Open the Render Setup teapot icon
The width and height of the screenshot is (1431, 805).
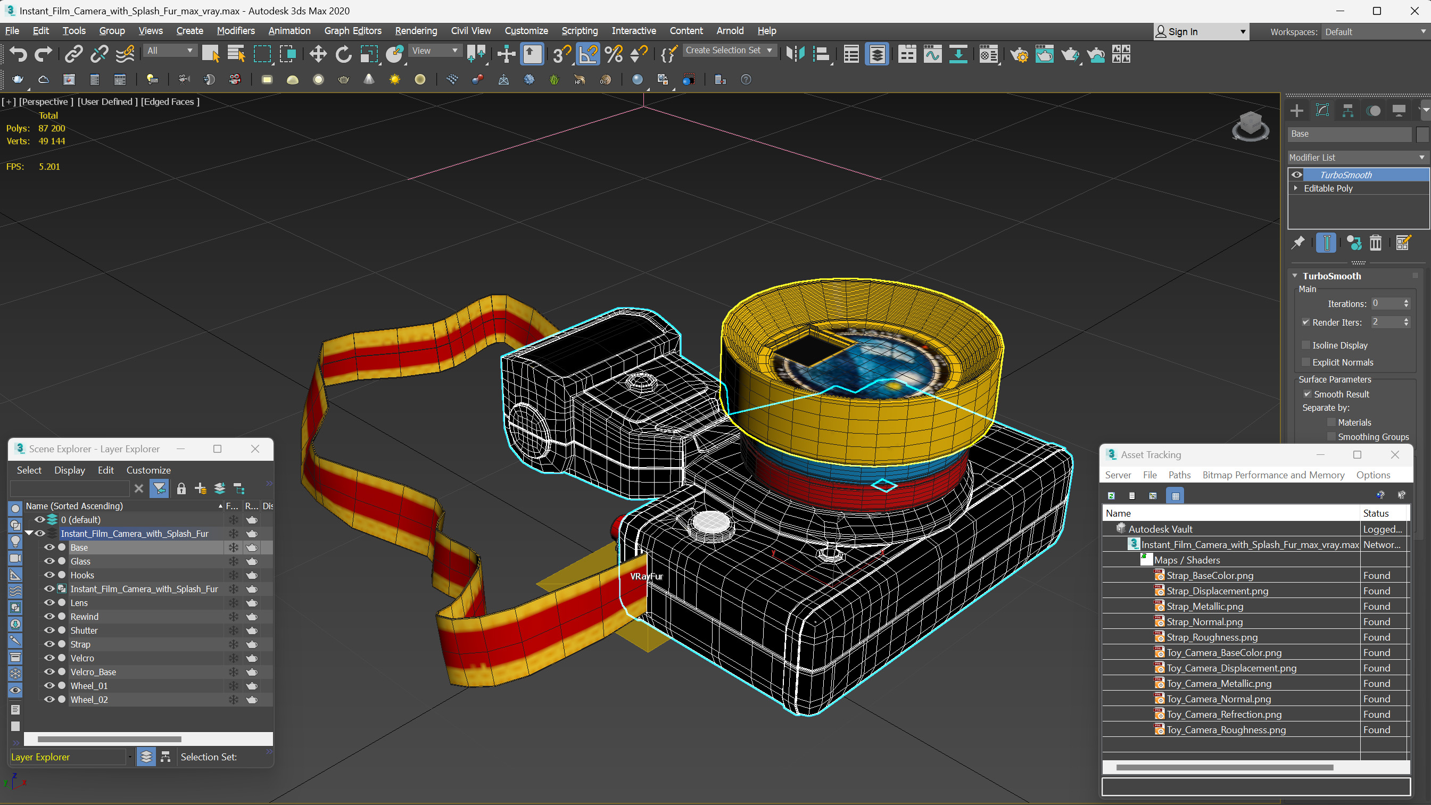point(1019,54)
